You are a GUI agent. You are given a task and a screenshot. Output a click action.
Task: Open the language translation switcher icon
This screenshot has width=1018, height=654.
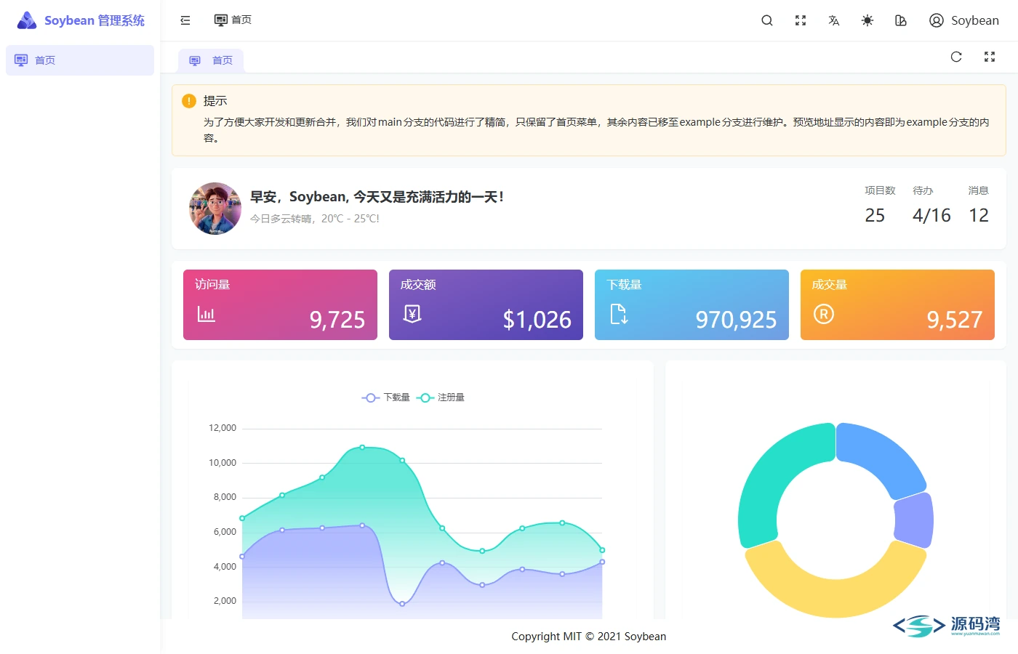click(834, 20)
